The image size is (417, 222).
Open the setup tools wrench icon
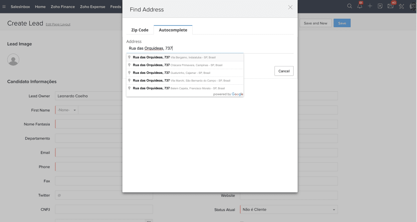[401, 6]
